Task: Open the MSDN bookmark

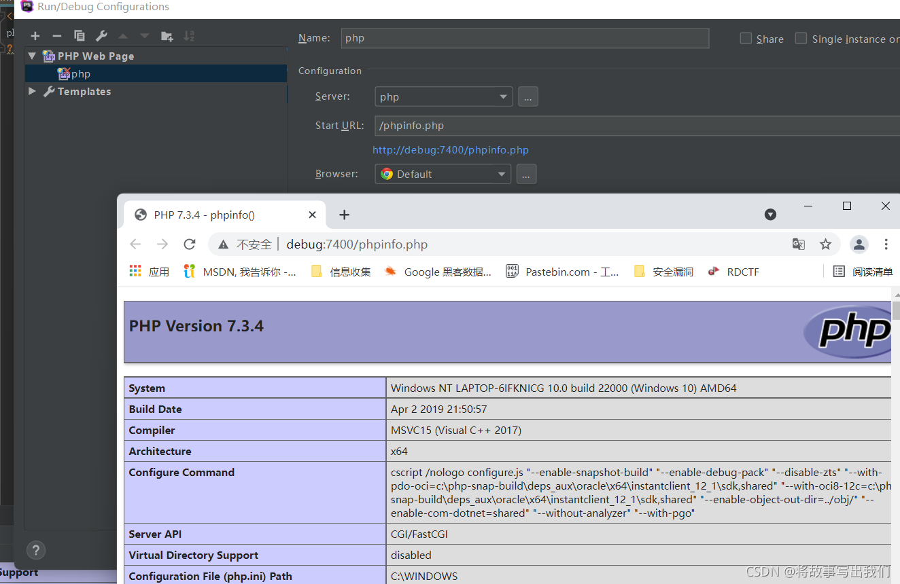Action: [240, 272]
